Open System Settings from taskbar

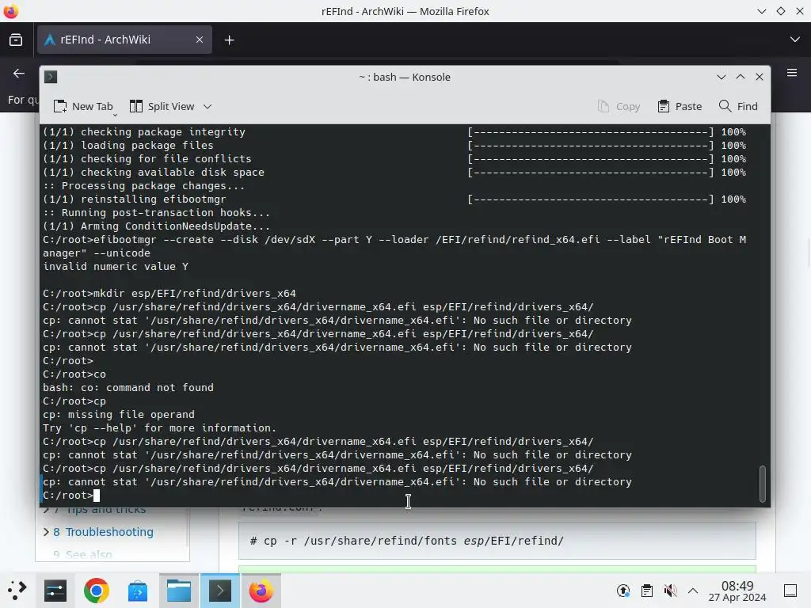point(55,591)
